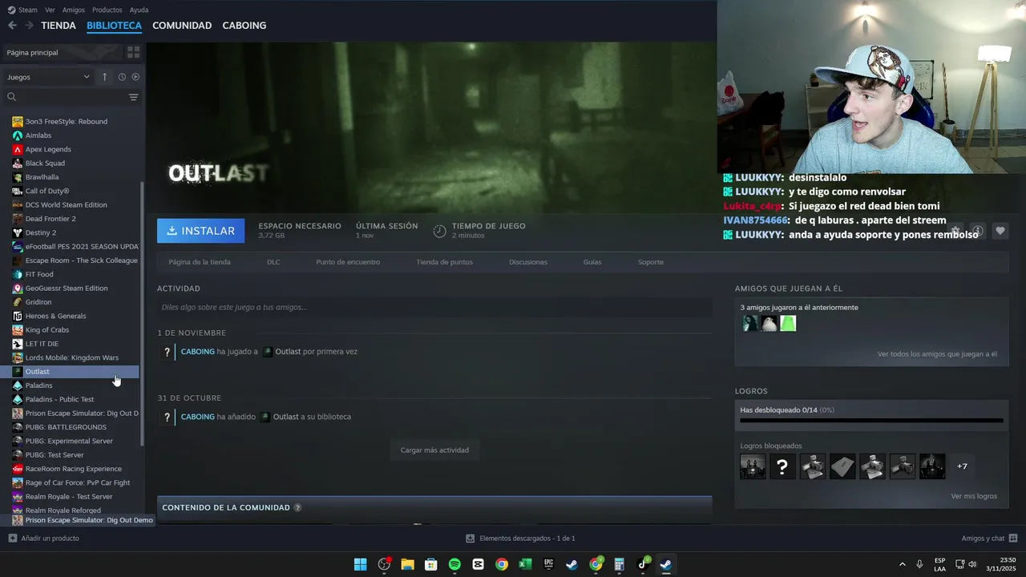
Task: Click the activity message input field
Action: click(x=434, y=307)
